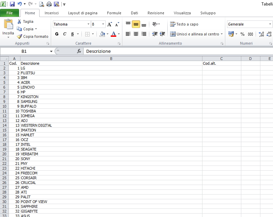
Task: Switch to the Inserisci tab
Action: click(x=51, y=13)
